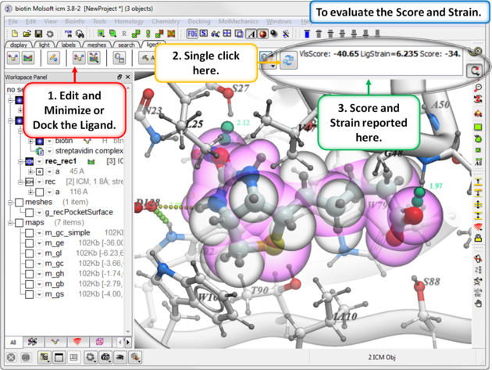Click the green color square on right toolbar

[478, 127]
